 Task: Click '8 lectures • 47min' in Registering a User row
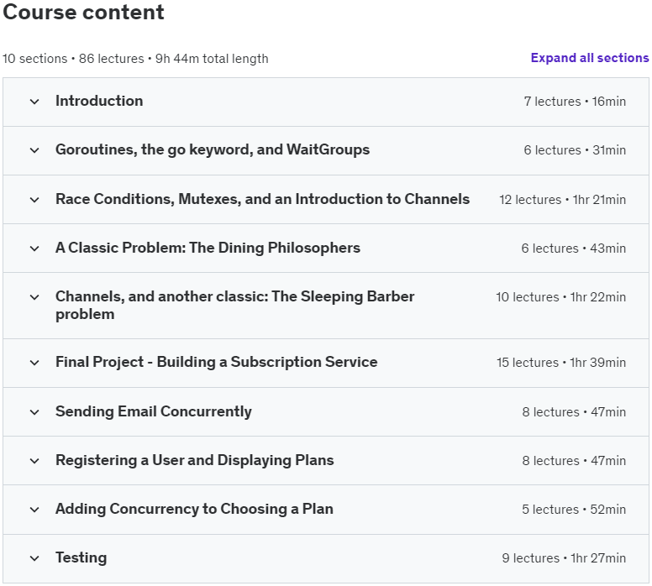pyautogui.click(x=574, y=460)
